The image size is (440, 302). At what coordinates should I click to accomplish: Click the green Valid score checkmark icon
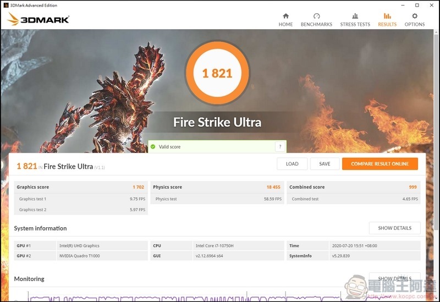point(153,147)
